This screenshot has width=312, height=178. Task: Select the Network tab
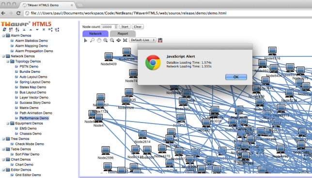(x=95, y=34)
